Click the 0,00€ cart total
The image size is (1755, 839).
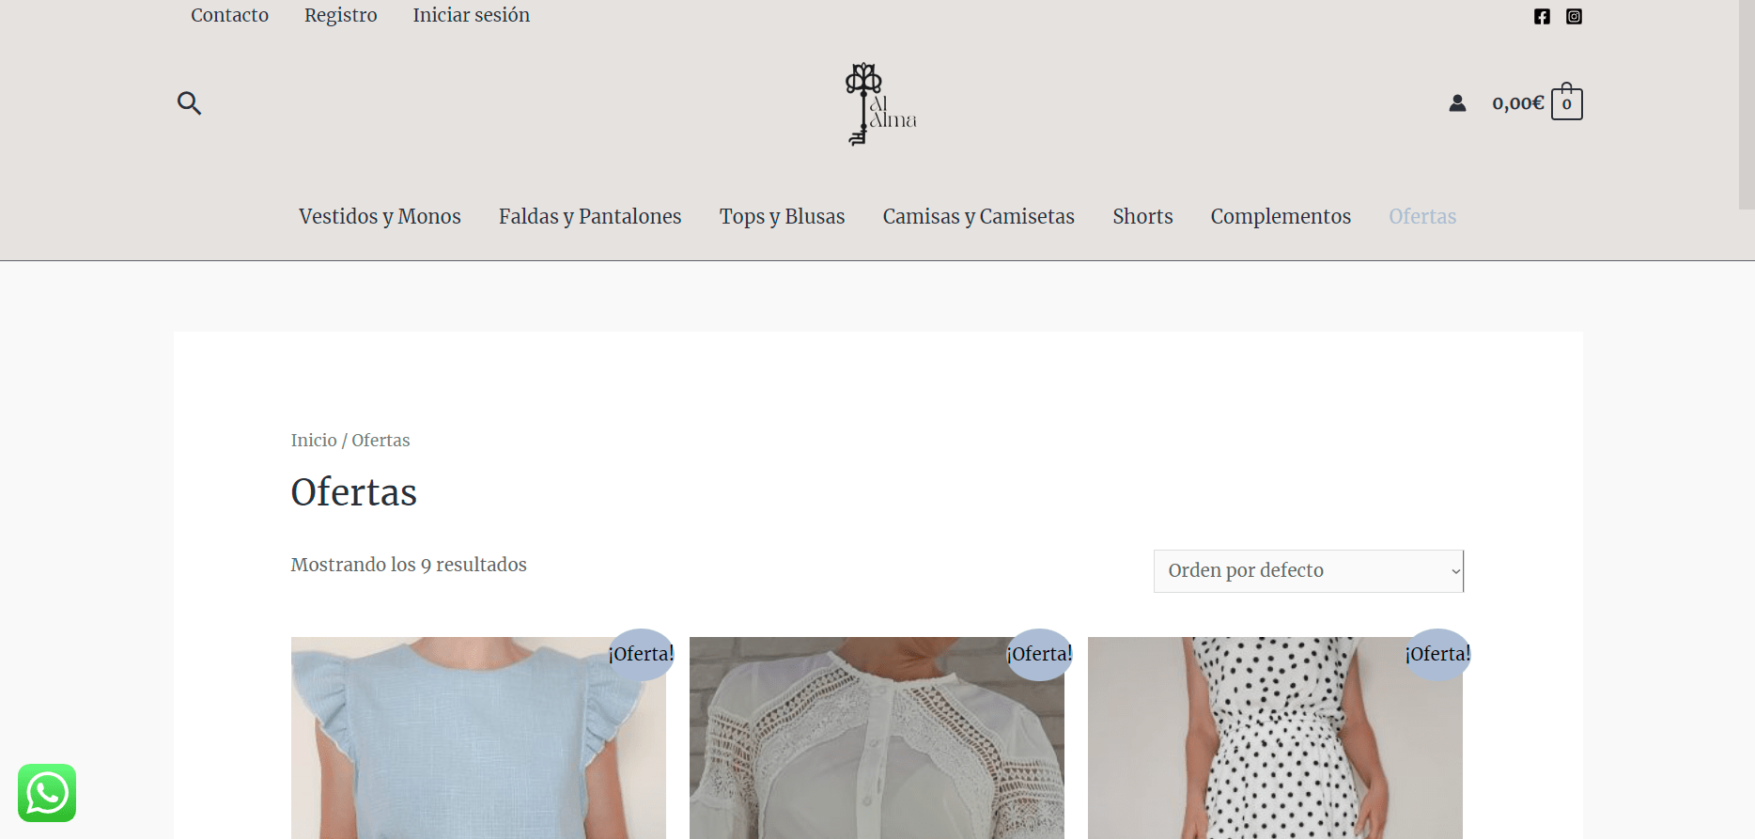point(1517,102)
